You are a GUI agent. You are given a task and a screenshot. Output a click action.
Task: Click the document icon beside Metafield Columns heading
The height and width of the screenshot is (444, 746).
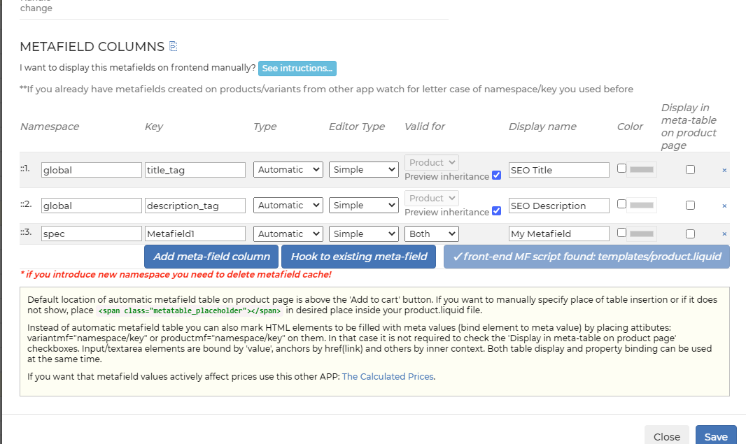pyautogui.click(x=174, y=47)
